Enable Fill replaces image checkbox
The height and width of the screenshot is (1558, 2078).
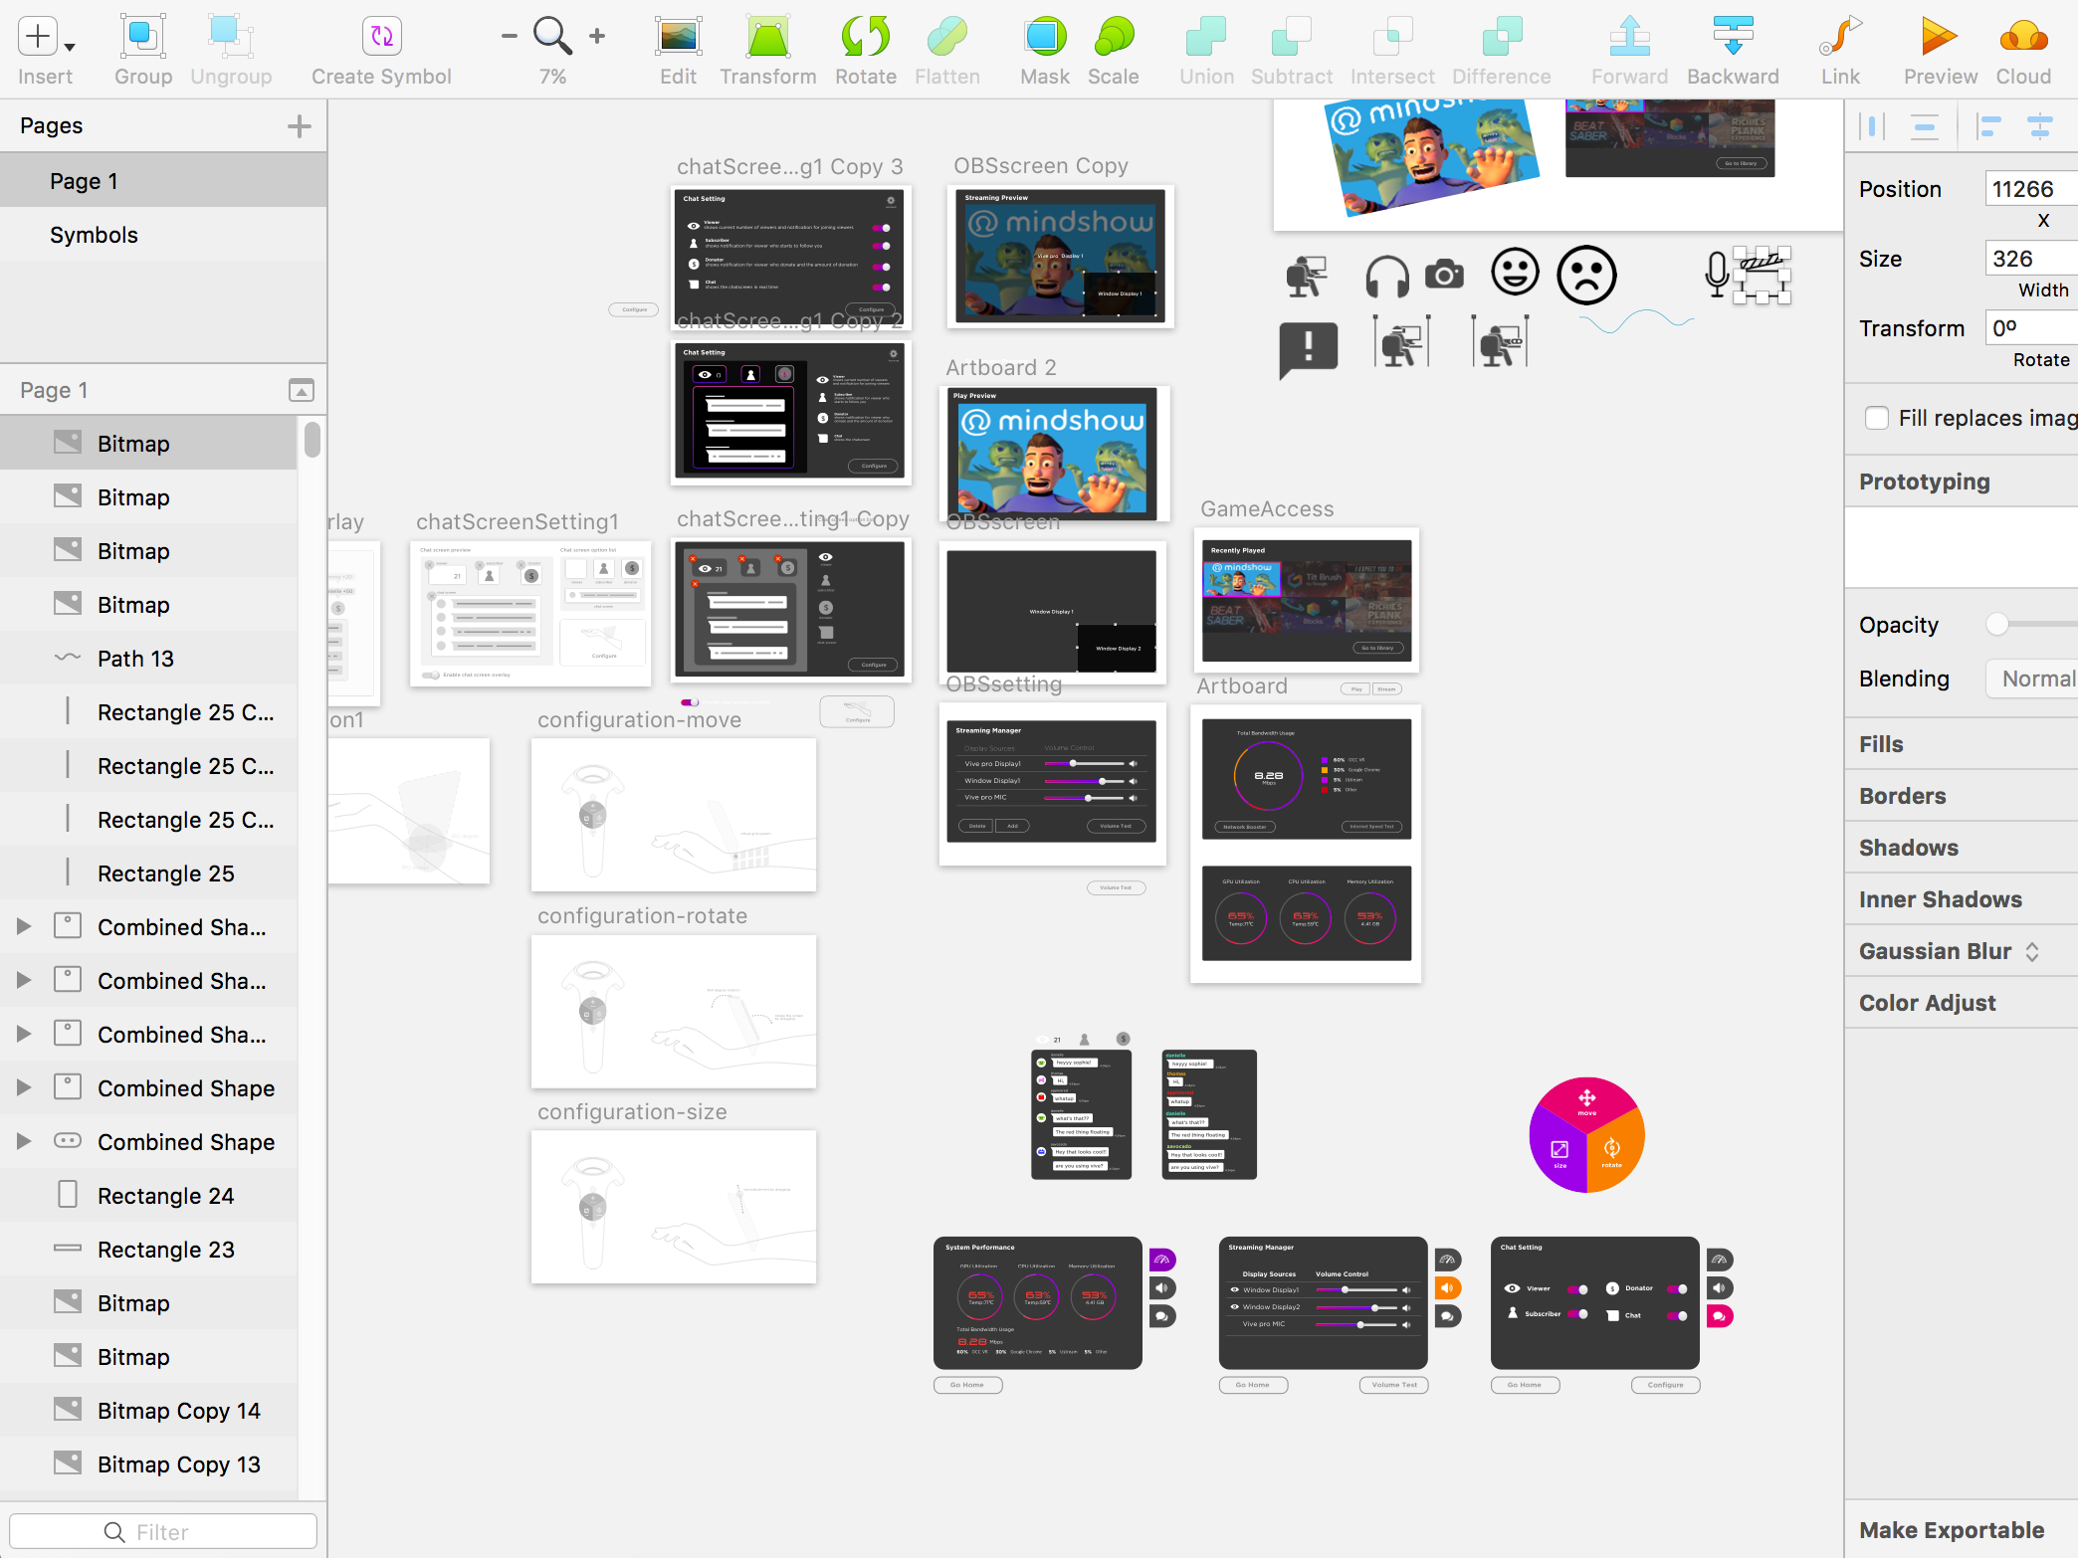1877,418
